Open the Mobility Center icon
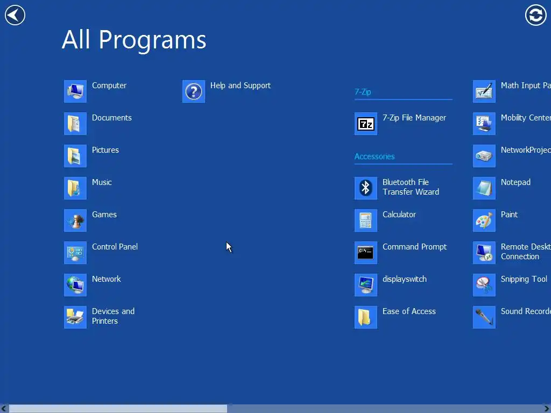This screenshot has height=413, width=551. 484,124
